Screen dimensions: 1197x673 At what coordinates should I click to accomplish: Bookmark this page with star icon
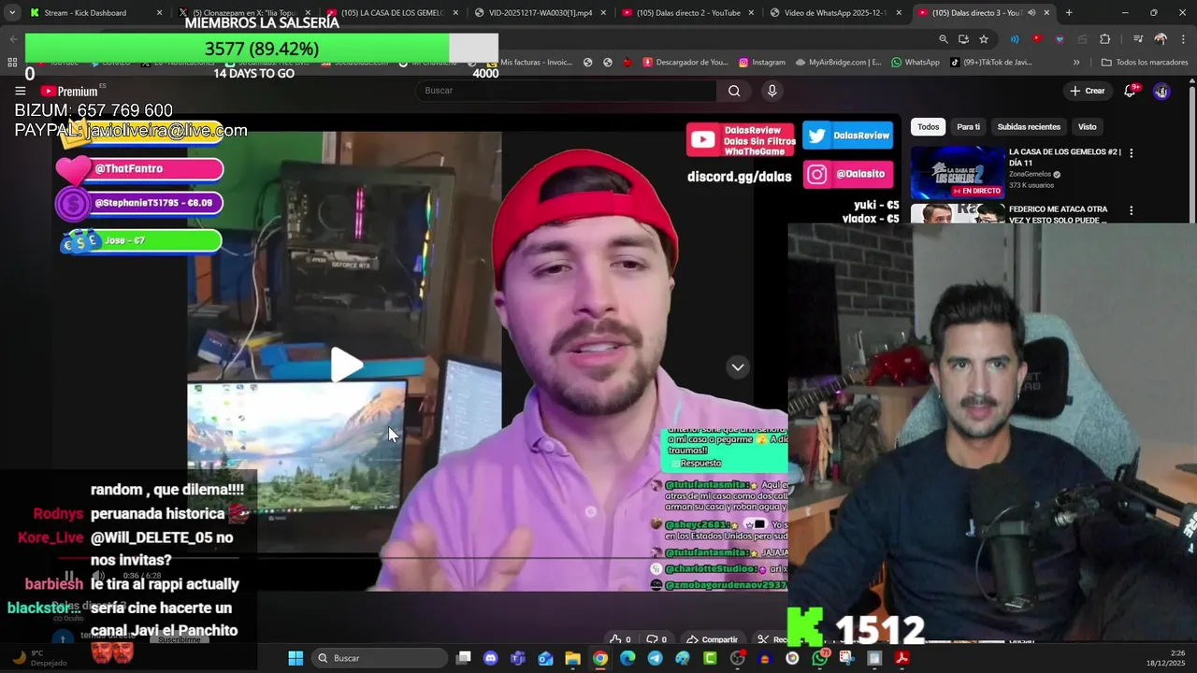pyautogui.click(x=984, y=39)
